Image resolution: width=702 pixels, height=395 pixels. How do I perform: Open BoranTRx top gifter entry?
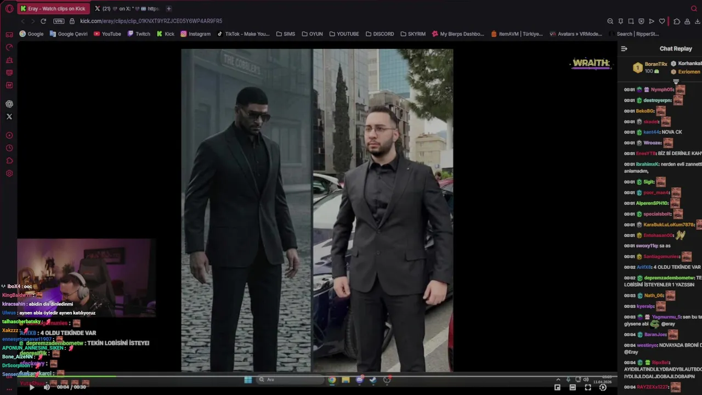click(x=650, y=67)
